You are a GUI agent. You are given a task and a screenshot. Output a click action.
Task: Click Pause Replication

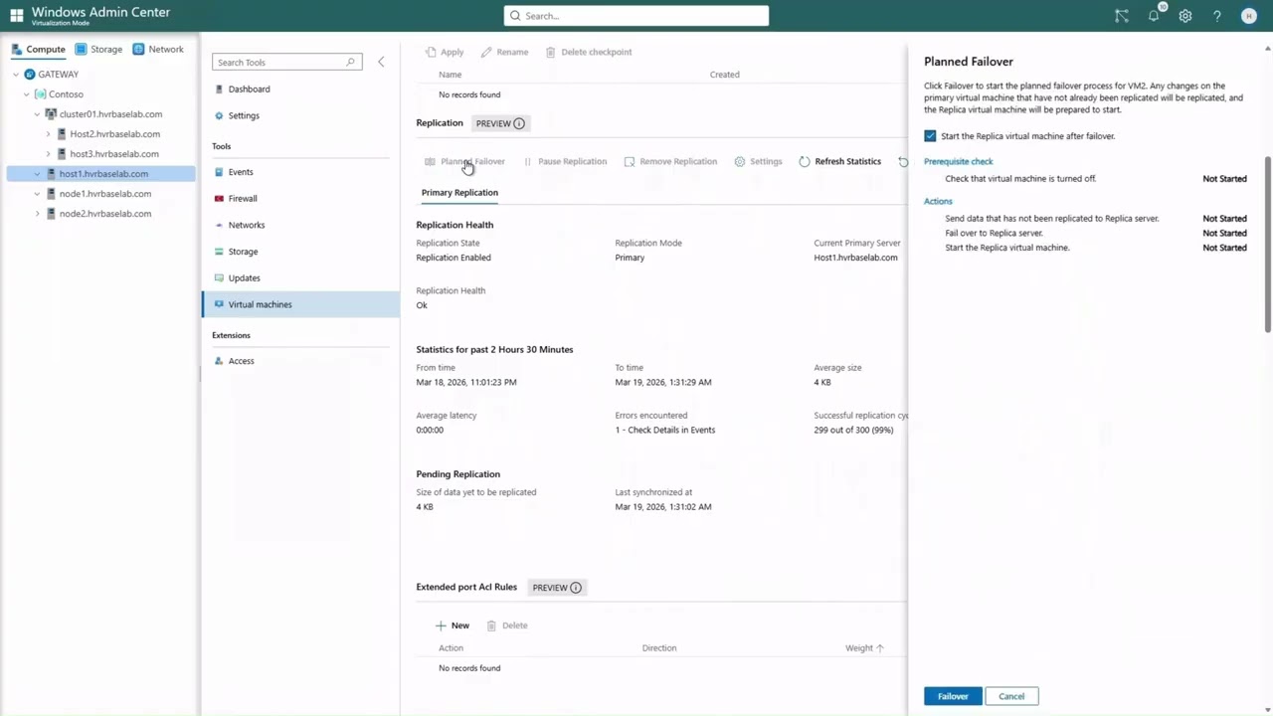tap(564, 161)
